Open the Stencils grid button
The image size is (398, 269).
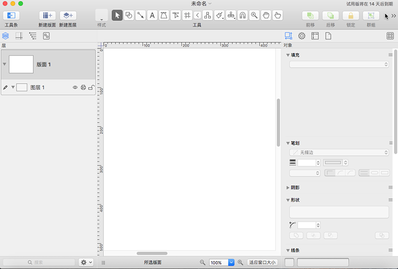[x=390, y=36]
